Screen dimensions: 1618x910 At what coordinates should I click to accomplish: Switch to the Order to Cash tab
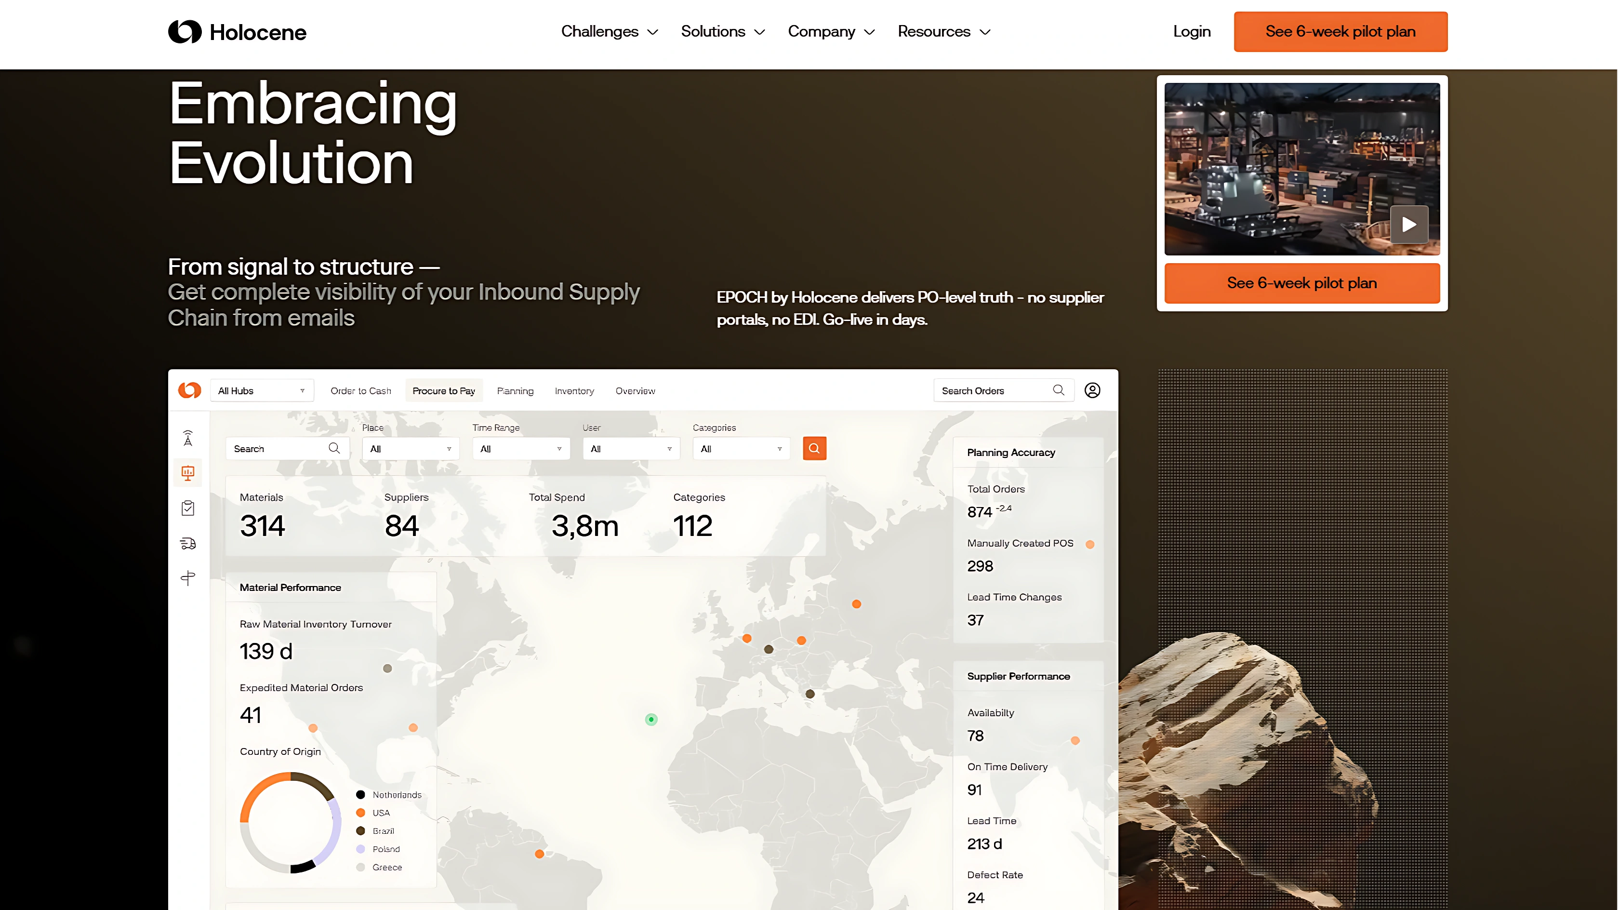click(x=360, y=391)
